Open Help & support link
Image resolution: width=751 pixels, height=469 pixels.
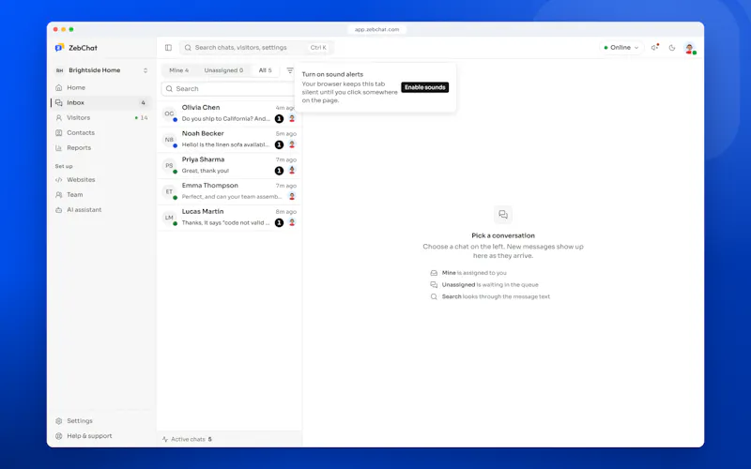point(101,436)
